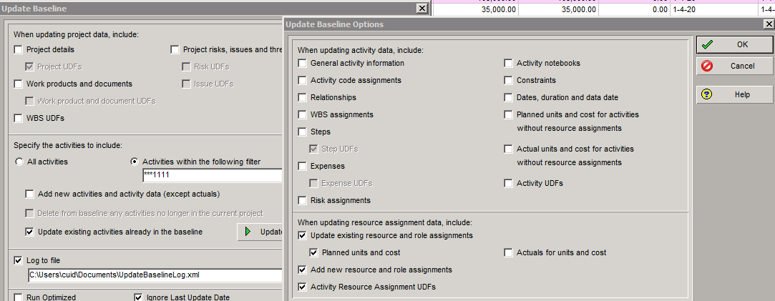
Task: Close the Update Baseline Options dialog
Action: (769, 24)
